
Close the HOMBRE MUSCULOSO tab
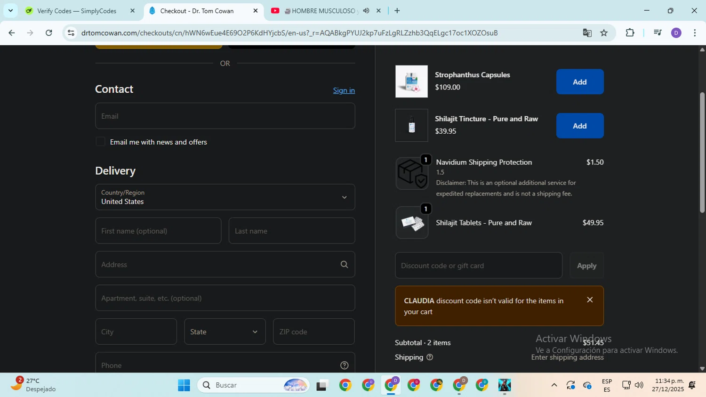click(378, 10)
